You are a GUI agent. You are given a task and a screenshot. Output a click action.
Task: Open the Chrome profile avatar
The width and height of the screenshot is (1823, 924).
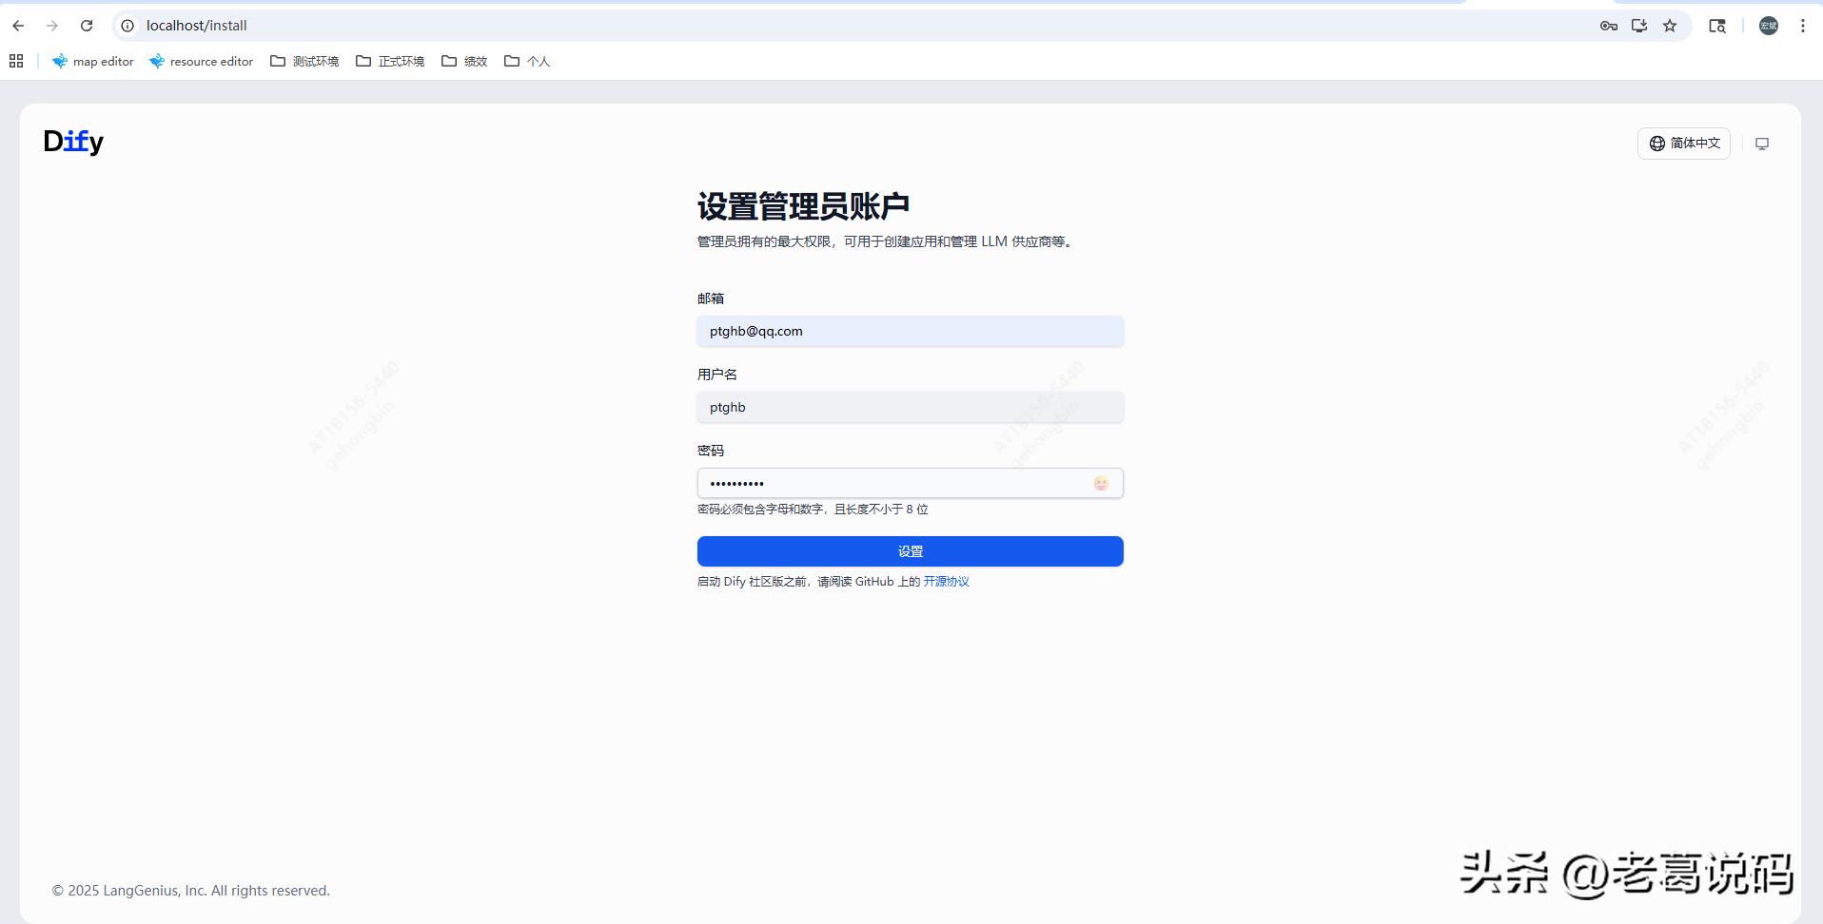click(x=1769, y=26)
